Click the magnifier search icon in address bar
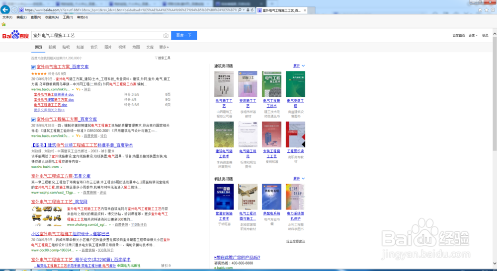497x271 pixels. pos(240,10)
